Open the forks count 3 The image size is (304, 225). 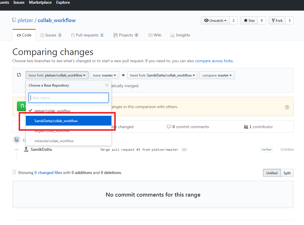coord(289,21)
